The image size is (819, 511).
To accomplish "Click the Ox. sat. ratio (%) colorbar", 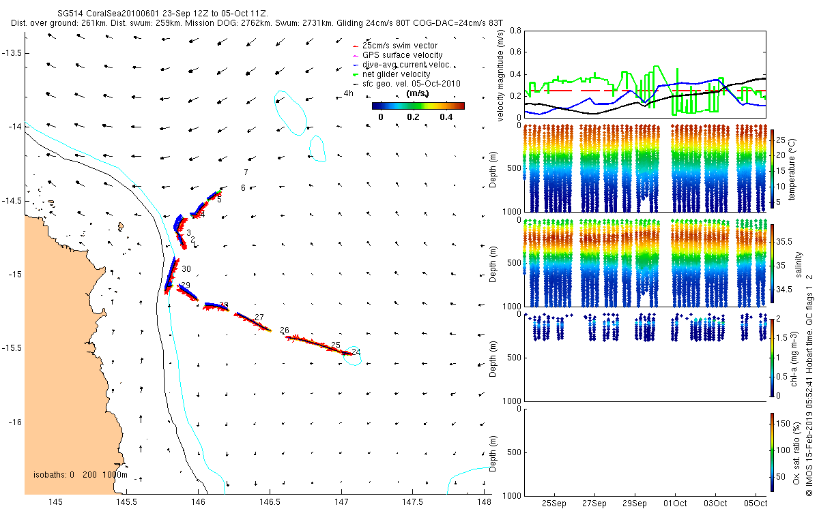I will point(773,452).
